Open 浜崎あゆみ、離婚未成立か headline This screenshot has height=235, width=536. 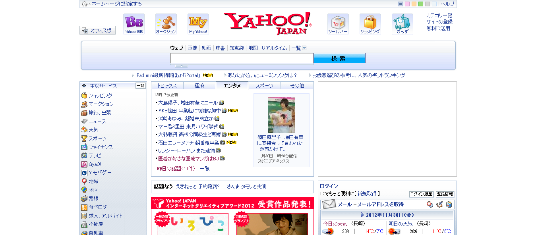tap(186, 119)
